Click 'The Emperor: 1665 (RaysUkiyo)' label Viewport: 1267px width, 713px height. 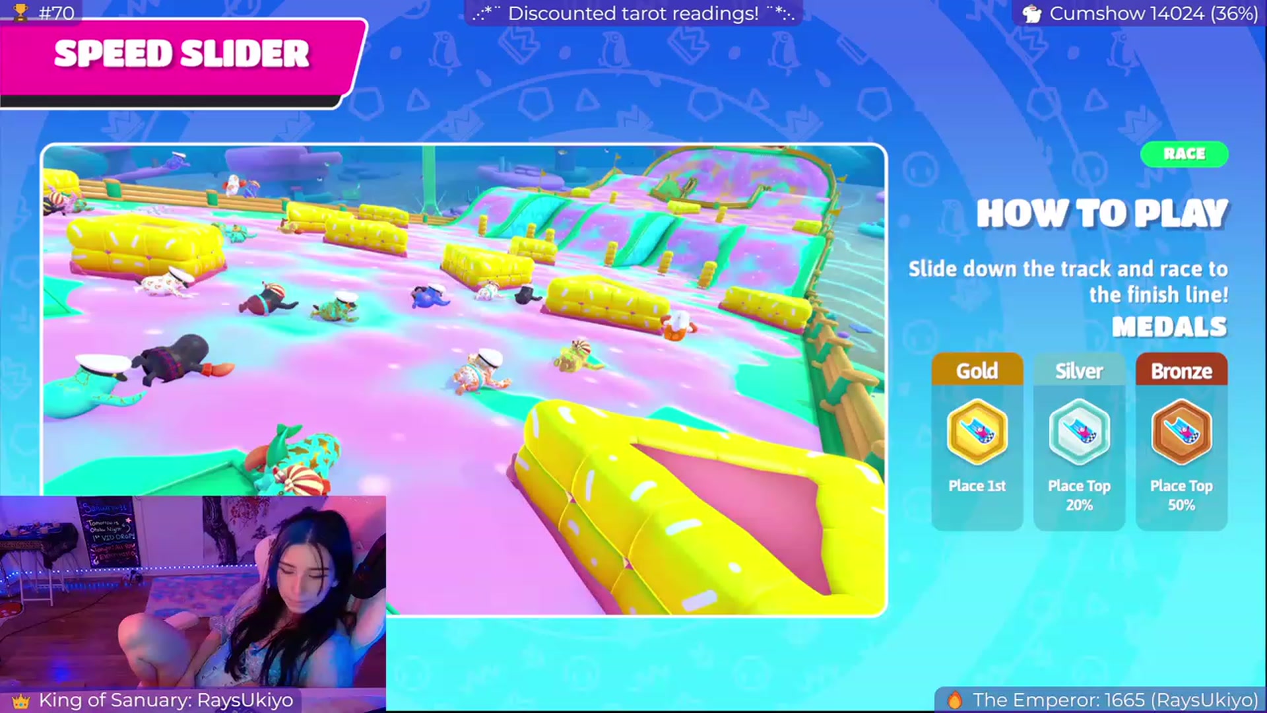[1115, 700]
